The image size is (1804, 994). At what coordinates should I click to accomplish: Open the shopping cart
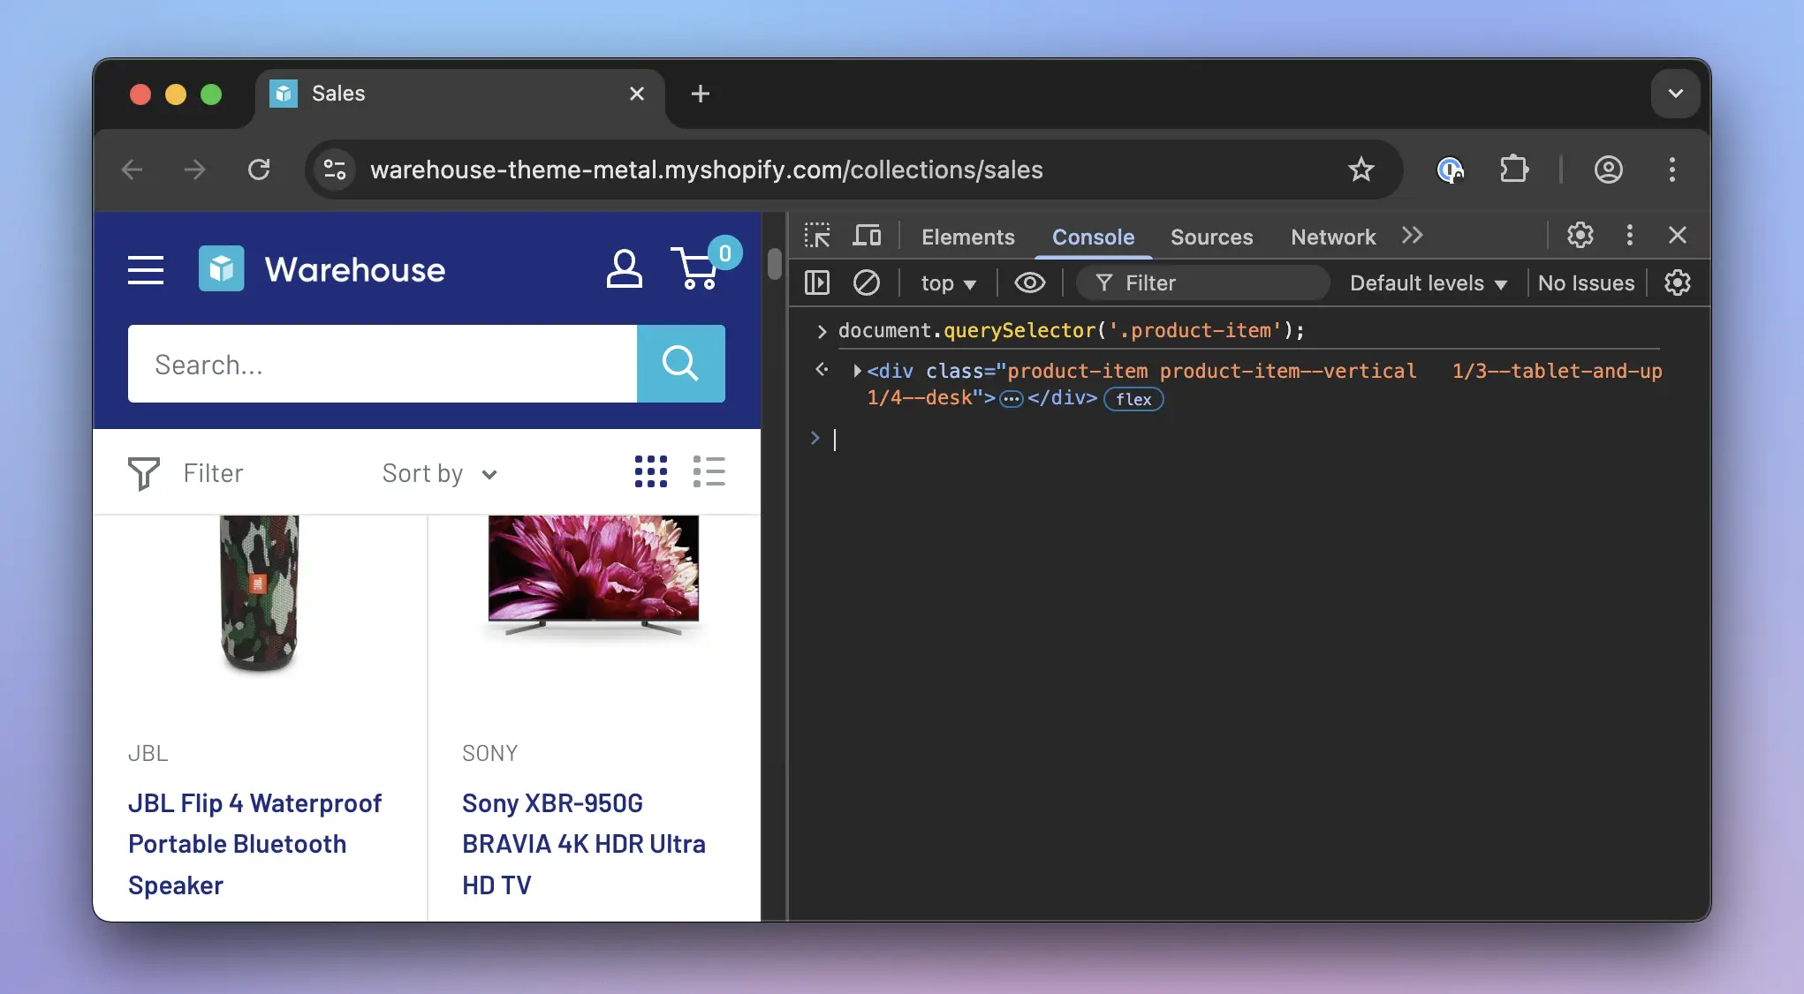[x=698, y=267]
